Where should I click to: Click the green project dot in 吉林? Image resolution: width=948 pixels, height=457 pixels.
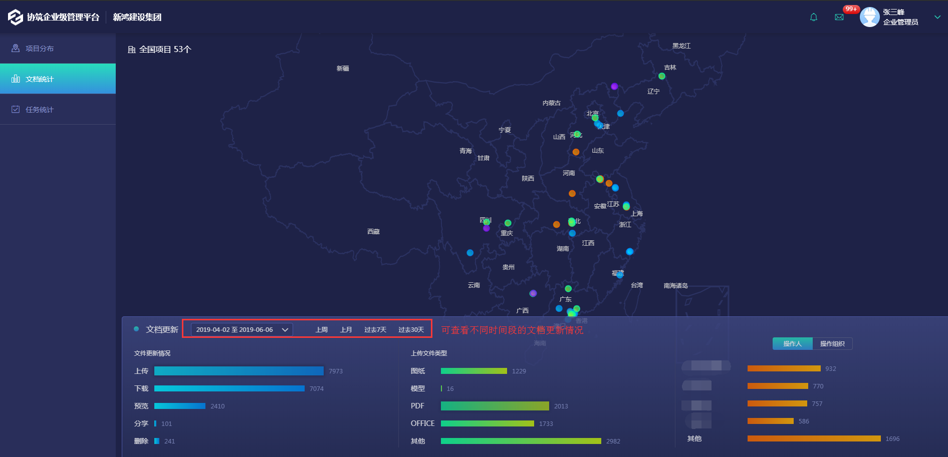pos(662,76)
